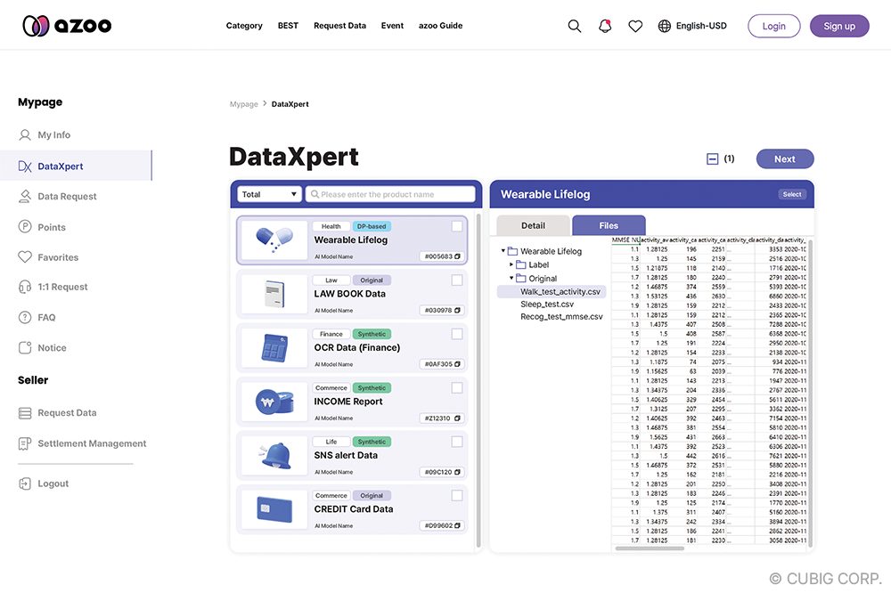Open the Request Data header menu

pyautogui.click(x=339, y=26)
